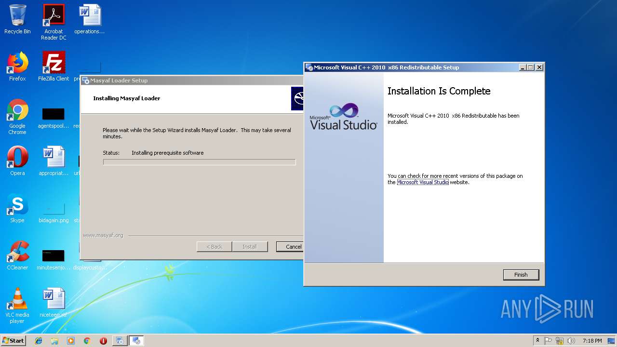
Task: Launch FileZilla Client shortcut
Action: [54, 67]
